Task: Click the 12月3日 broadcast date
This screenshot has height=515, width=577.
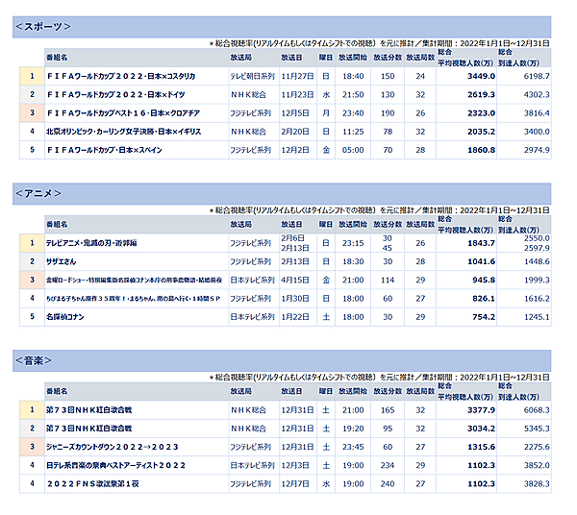Action: point(295,465)
